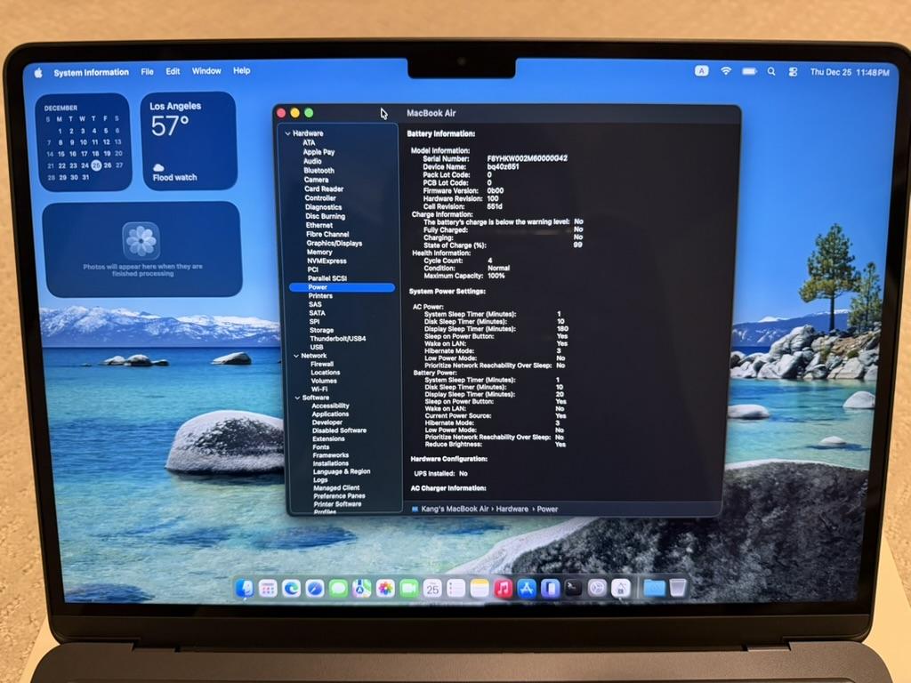Viewport: 911px width, 683px height.
Task: Open Photos app in the dock
Action: point(385,589)
